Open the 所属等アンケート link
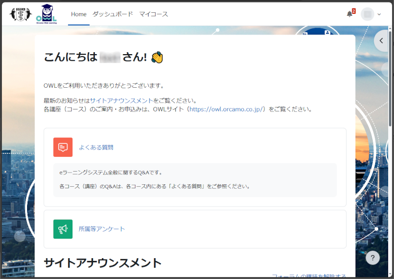Screen dimensions: 394x279 coord(102,229)
